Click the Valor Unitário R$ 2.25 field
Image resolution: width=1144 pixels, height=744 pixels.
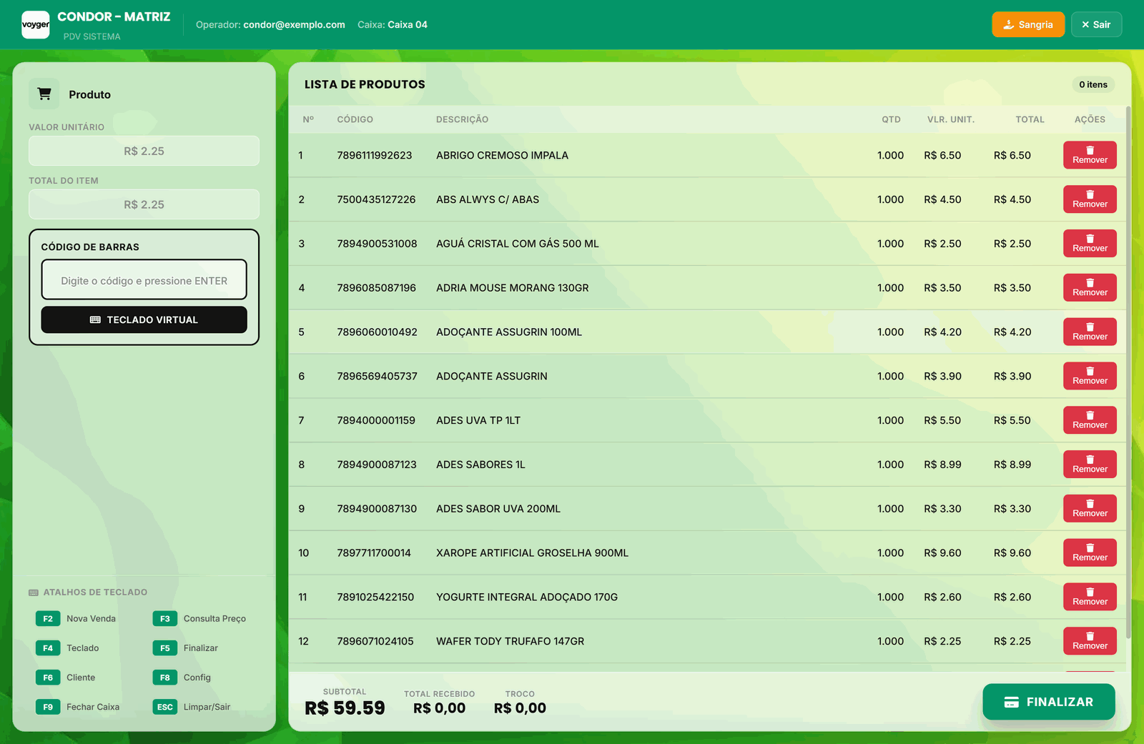[144, 151]
